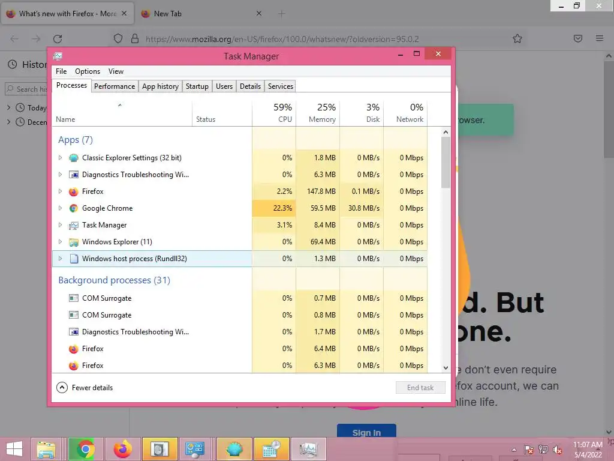Select the first COM Surrogate 0.7 MB row
This screenshot has width=614, height=461.
[240, 298]
